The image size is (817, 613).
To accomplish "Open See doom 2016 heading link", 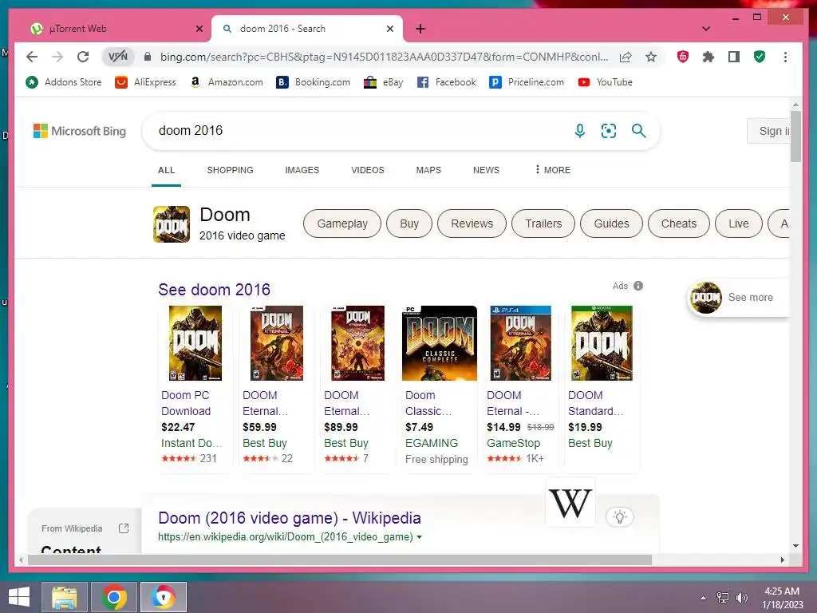I will tap(214, 290).
